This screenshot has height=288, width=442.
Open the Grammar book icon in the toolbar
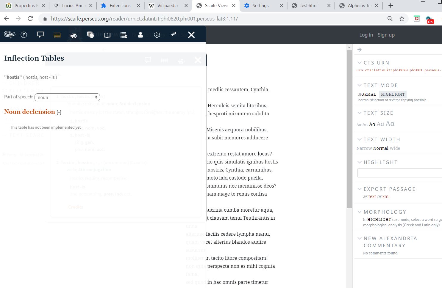107,35
